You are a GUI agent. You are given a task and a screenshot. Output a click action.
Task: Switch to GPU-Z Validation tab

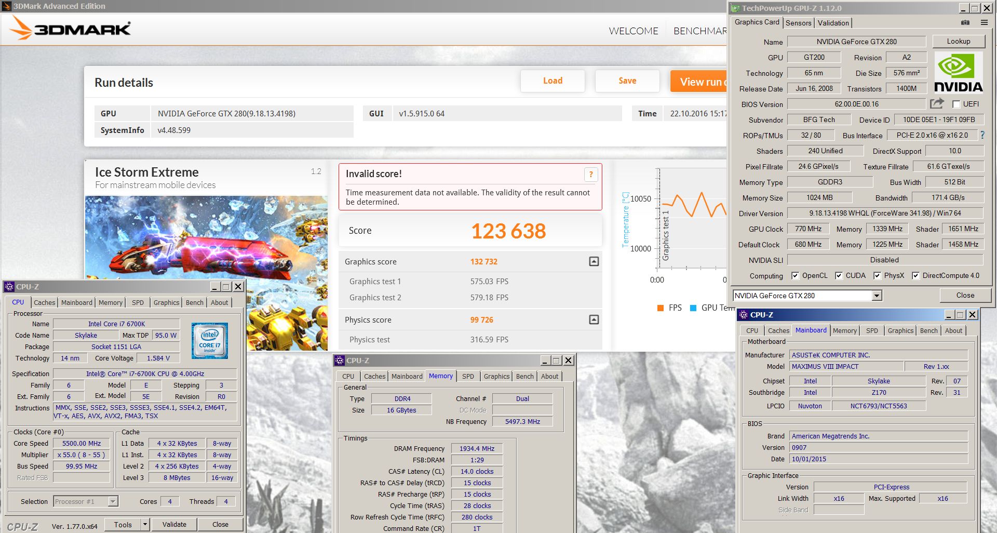click(x=833, y=23)
